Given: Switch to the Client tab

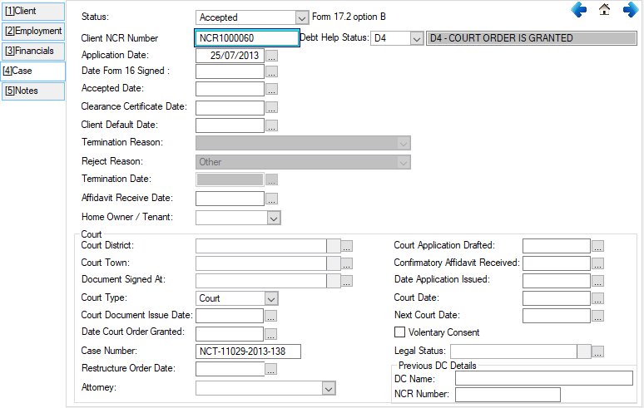Looking at the screenshot, I should [x=32, y=11].
